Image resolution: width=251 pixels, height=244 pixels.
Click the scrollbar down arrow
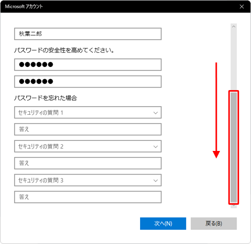pyautogui.click(x=234, y=206)
